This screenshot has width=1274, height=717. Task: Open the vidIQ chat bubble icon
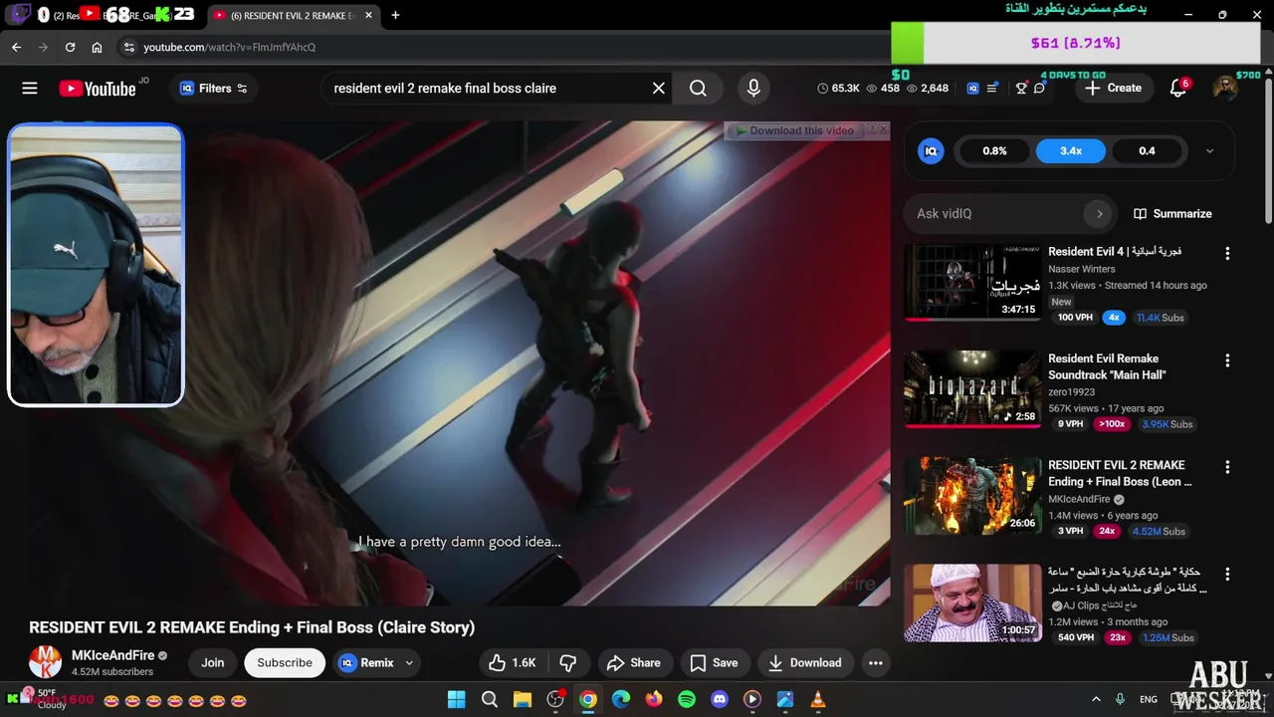click(1039, 89)
